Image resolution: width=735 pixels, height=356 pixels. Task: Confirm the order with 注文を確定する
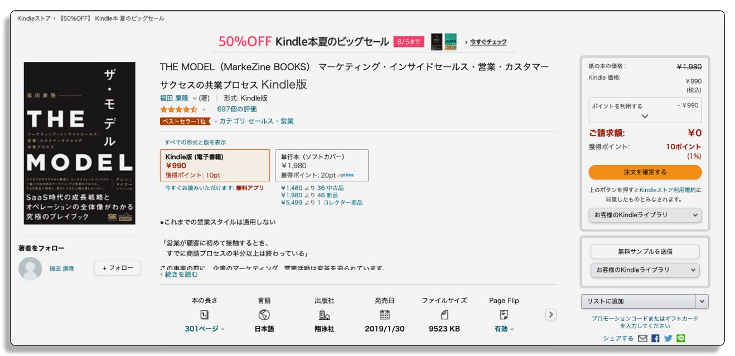[645, 172]
